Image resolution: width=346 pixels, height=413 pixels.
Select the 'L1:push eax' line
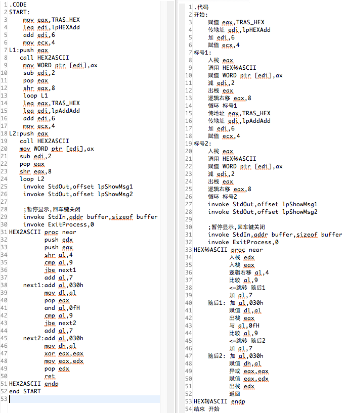pos(28,50)
